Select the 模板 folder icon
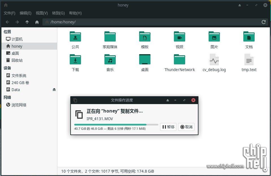271x176 pixels. pyautogui.click(x=145, y=36)
